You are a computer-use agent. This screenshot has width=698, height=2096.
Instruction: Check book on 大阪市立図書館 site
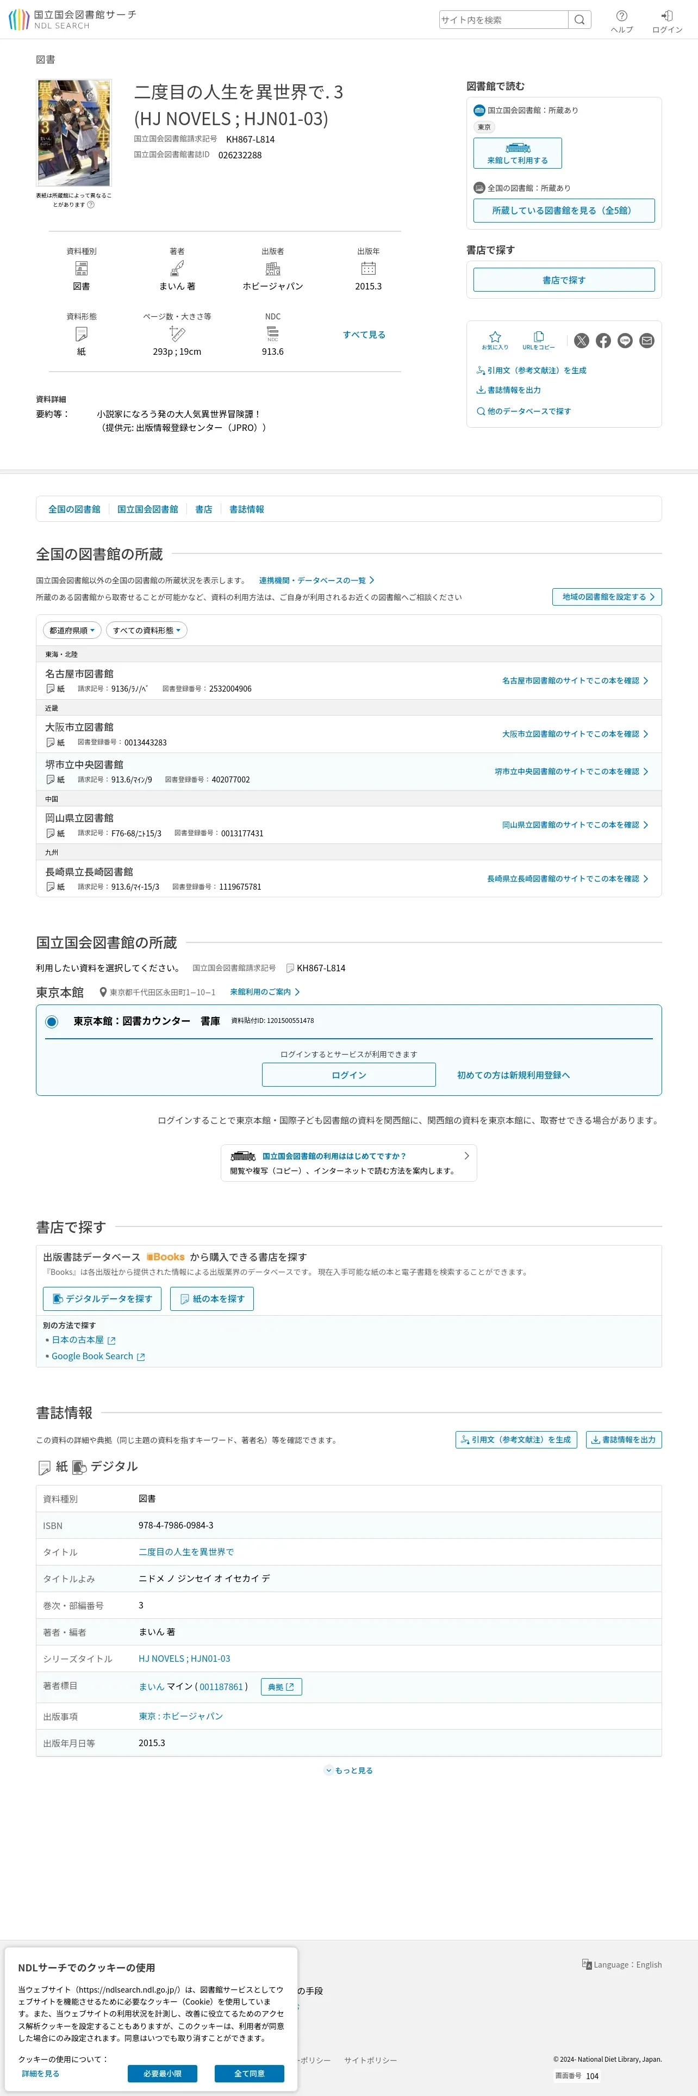tap(575, 734)
